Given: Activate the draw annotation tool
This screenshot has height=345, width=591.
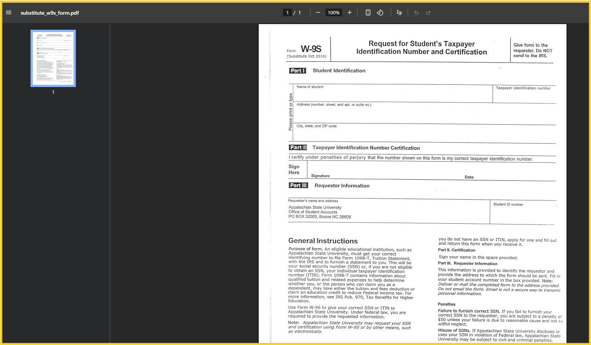Looking at the screenshot, I should click(x=399, y=12).
